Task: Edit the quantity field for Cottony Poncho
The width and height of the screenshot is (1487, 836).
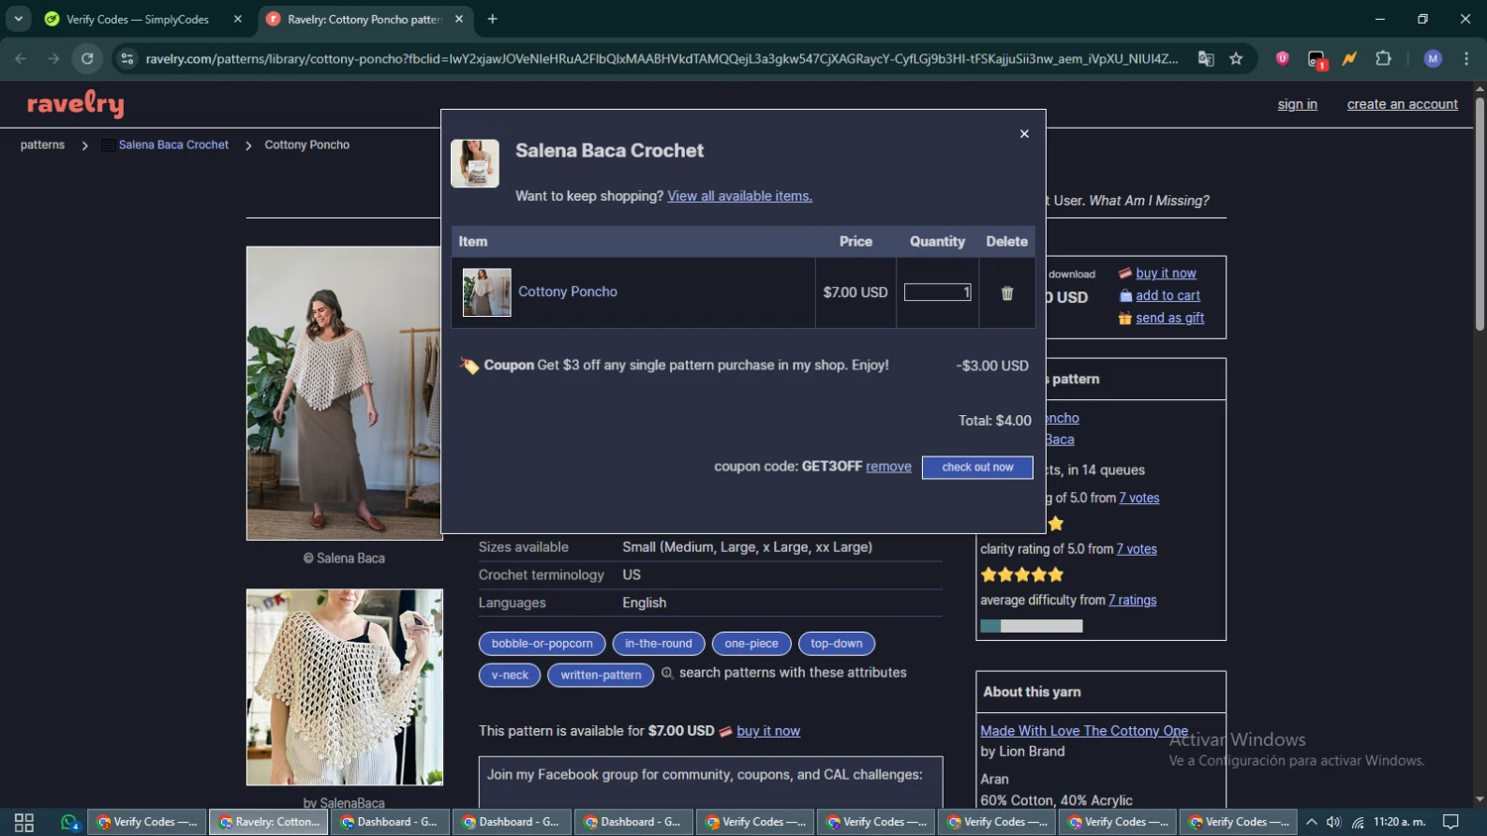Action: pos(938,292)
